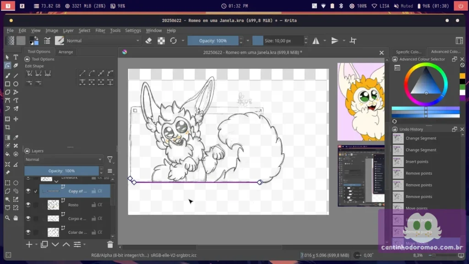This screenshot has width=469, height=264.
Task: Open the Vertical Mirror options arrow
Action: click(x=344, y=41)
